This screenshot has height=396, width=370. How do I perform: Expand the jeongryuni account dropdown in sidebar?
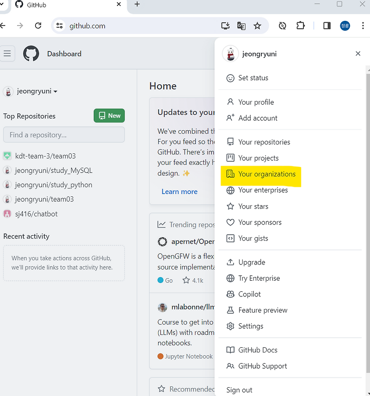(x=31, y=91)
